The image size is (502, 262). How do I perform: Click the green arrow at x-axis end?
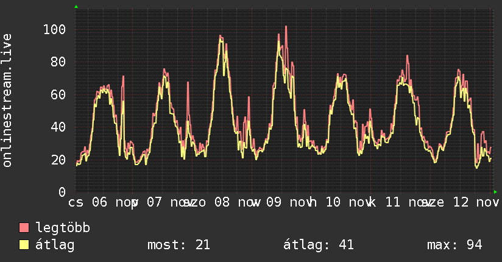(x=495, y=192)
